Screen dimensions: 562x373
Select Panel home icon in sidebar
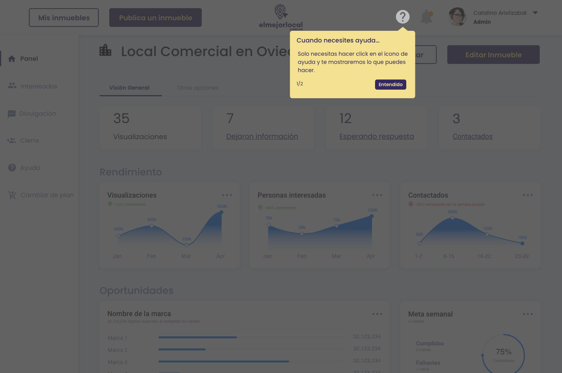click(12, 58)
